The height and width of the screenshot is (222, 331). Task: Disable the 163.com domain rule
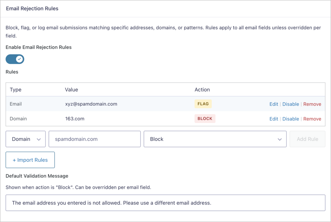[x=291, y=119]
